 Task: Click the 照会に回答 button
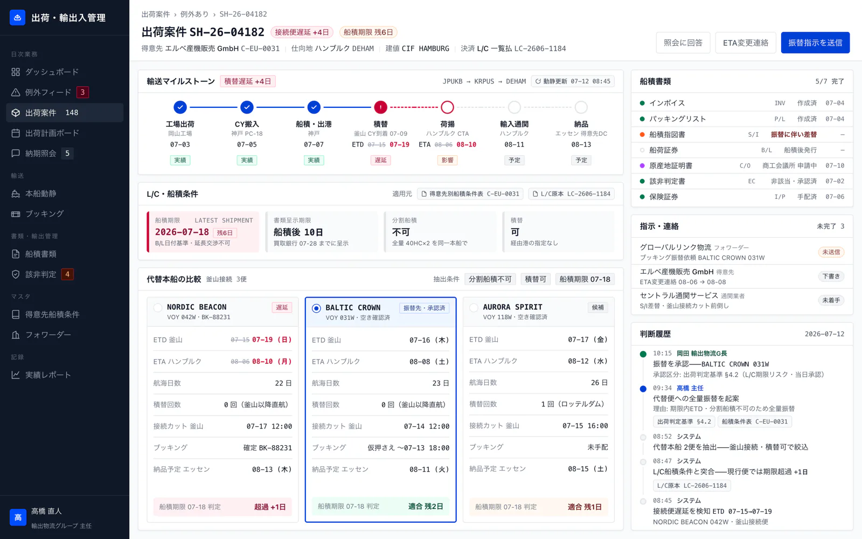683,43
